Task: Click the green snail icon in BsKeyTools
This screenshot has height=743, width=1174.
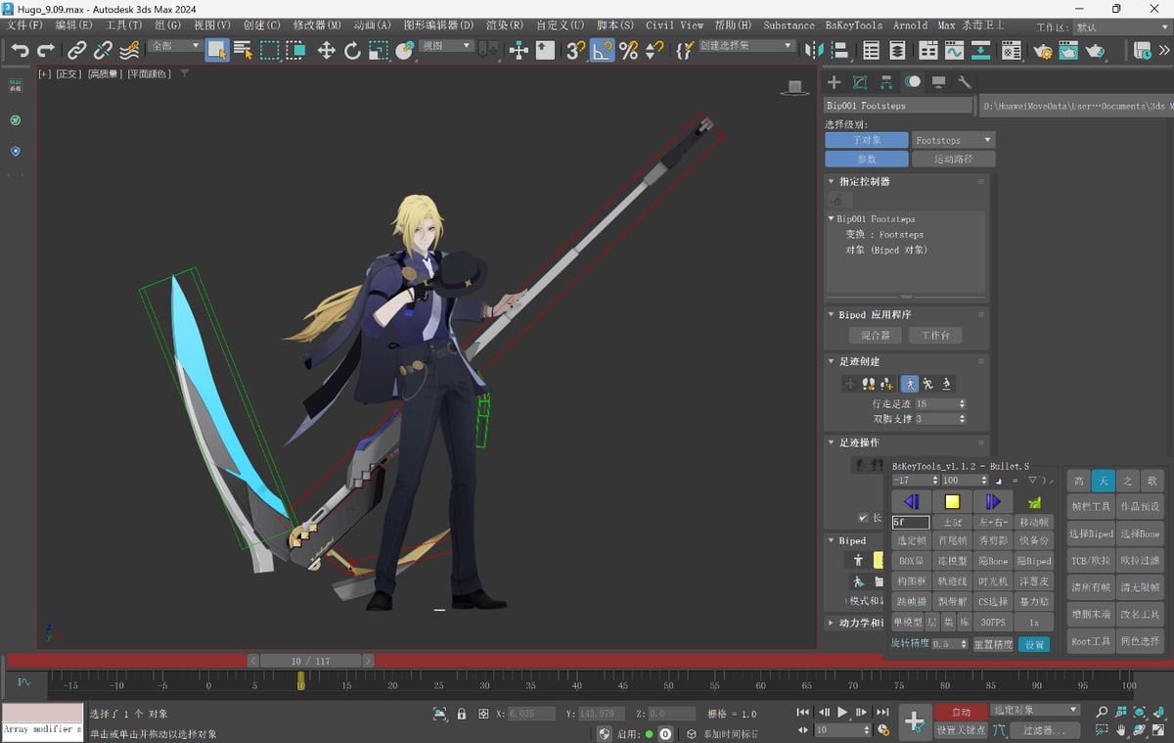Action: [x=1034, y=502]
